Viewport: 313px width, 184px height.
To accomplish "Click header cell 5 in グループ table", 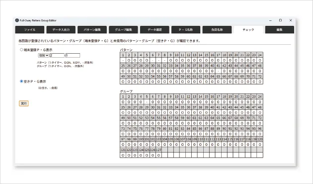I will (x=147, y=96).
